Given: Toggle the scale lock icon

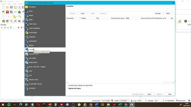Looking at the screenshot, I should point(132,101).
